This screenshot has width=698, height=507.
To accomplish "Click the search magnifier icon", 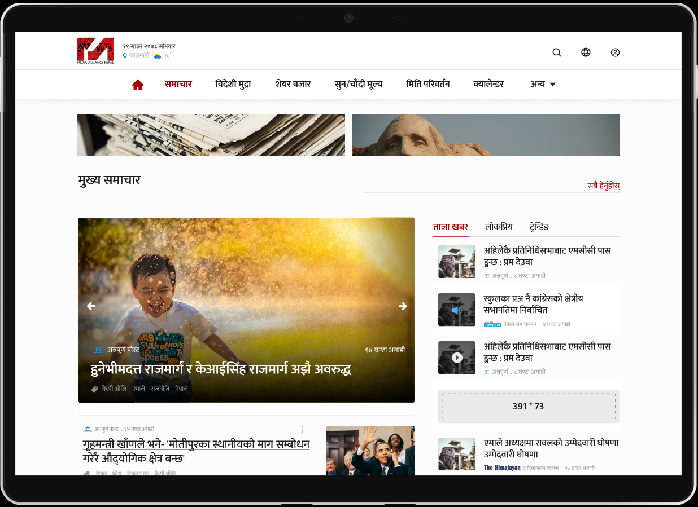I will point(556,52).
